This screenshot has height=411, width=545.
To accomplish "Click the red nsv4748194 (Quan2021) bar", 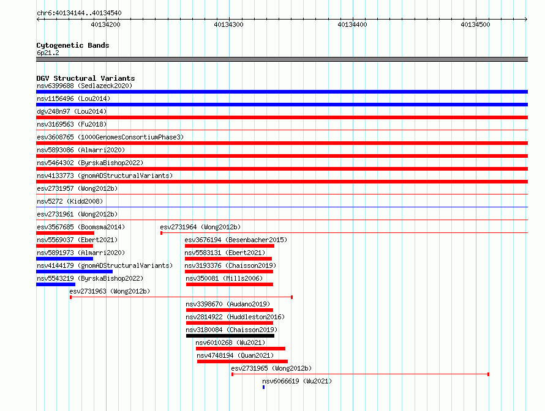I will click(242, 361).
